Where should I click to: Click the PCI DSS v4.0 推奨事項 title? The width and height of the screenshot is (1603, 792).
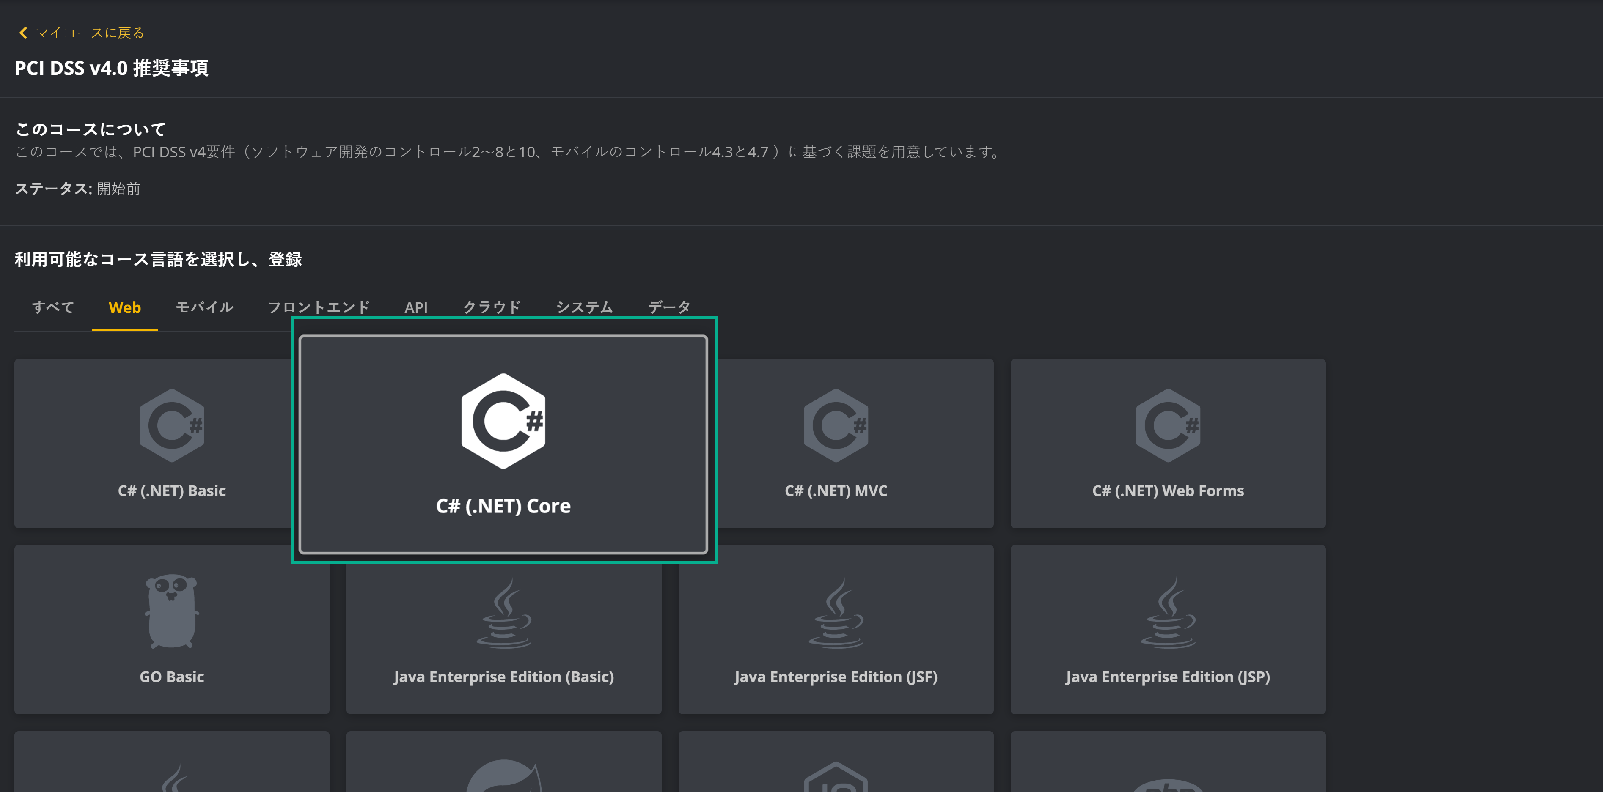tap(111, 68)
